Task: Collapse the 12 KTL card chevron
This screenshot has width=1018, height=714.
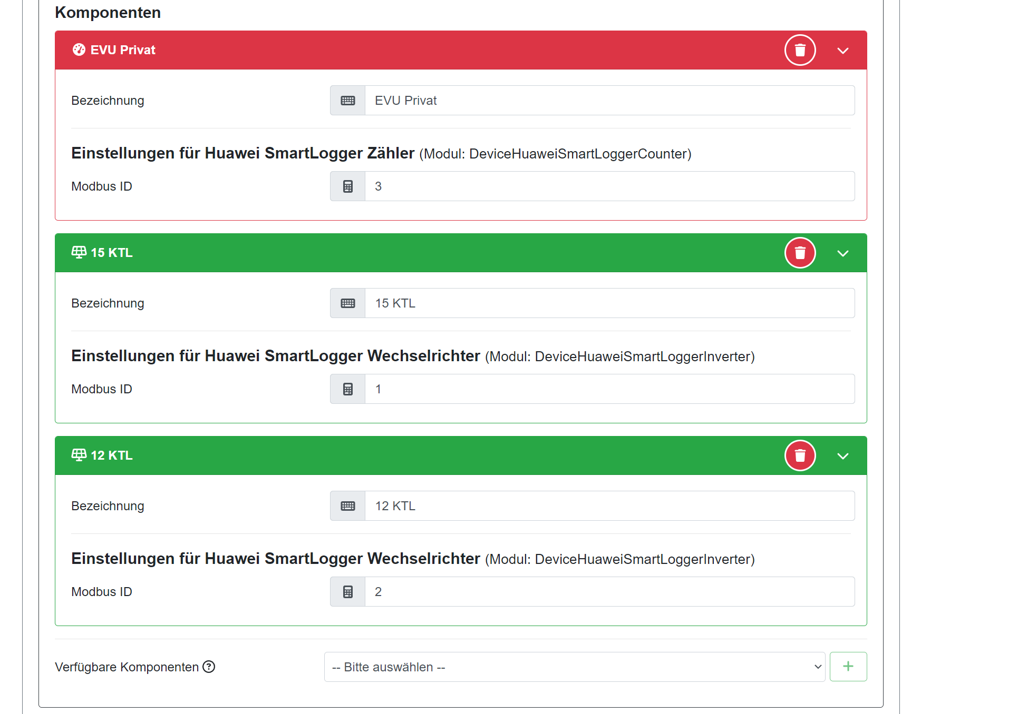Action: pyautogui.click(x=842, y=456)
